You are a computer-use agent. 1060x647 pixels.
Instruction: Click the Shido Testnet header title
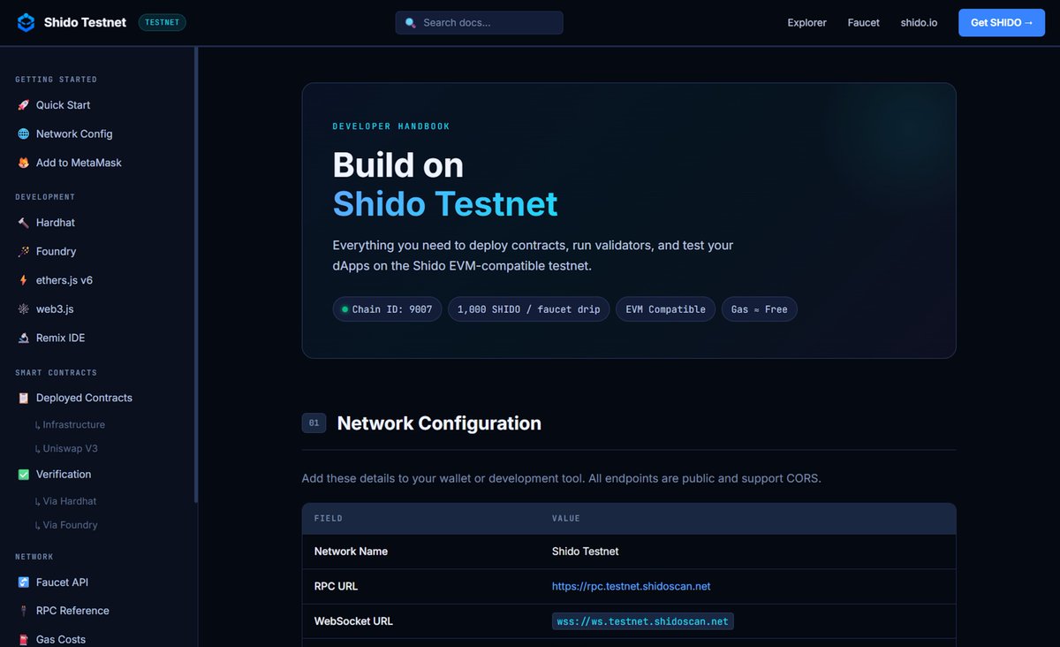coord(85,23)
